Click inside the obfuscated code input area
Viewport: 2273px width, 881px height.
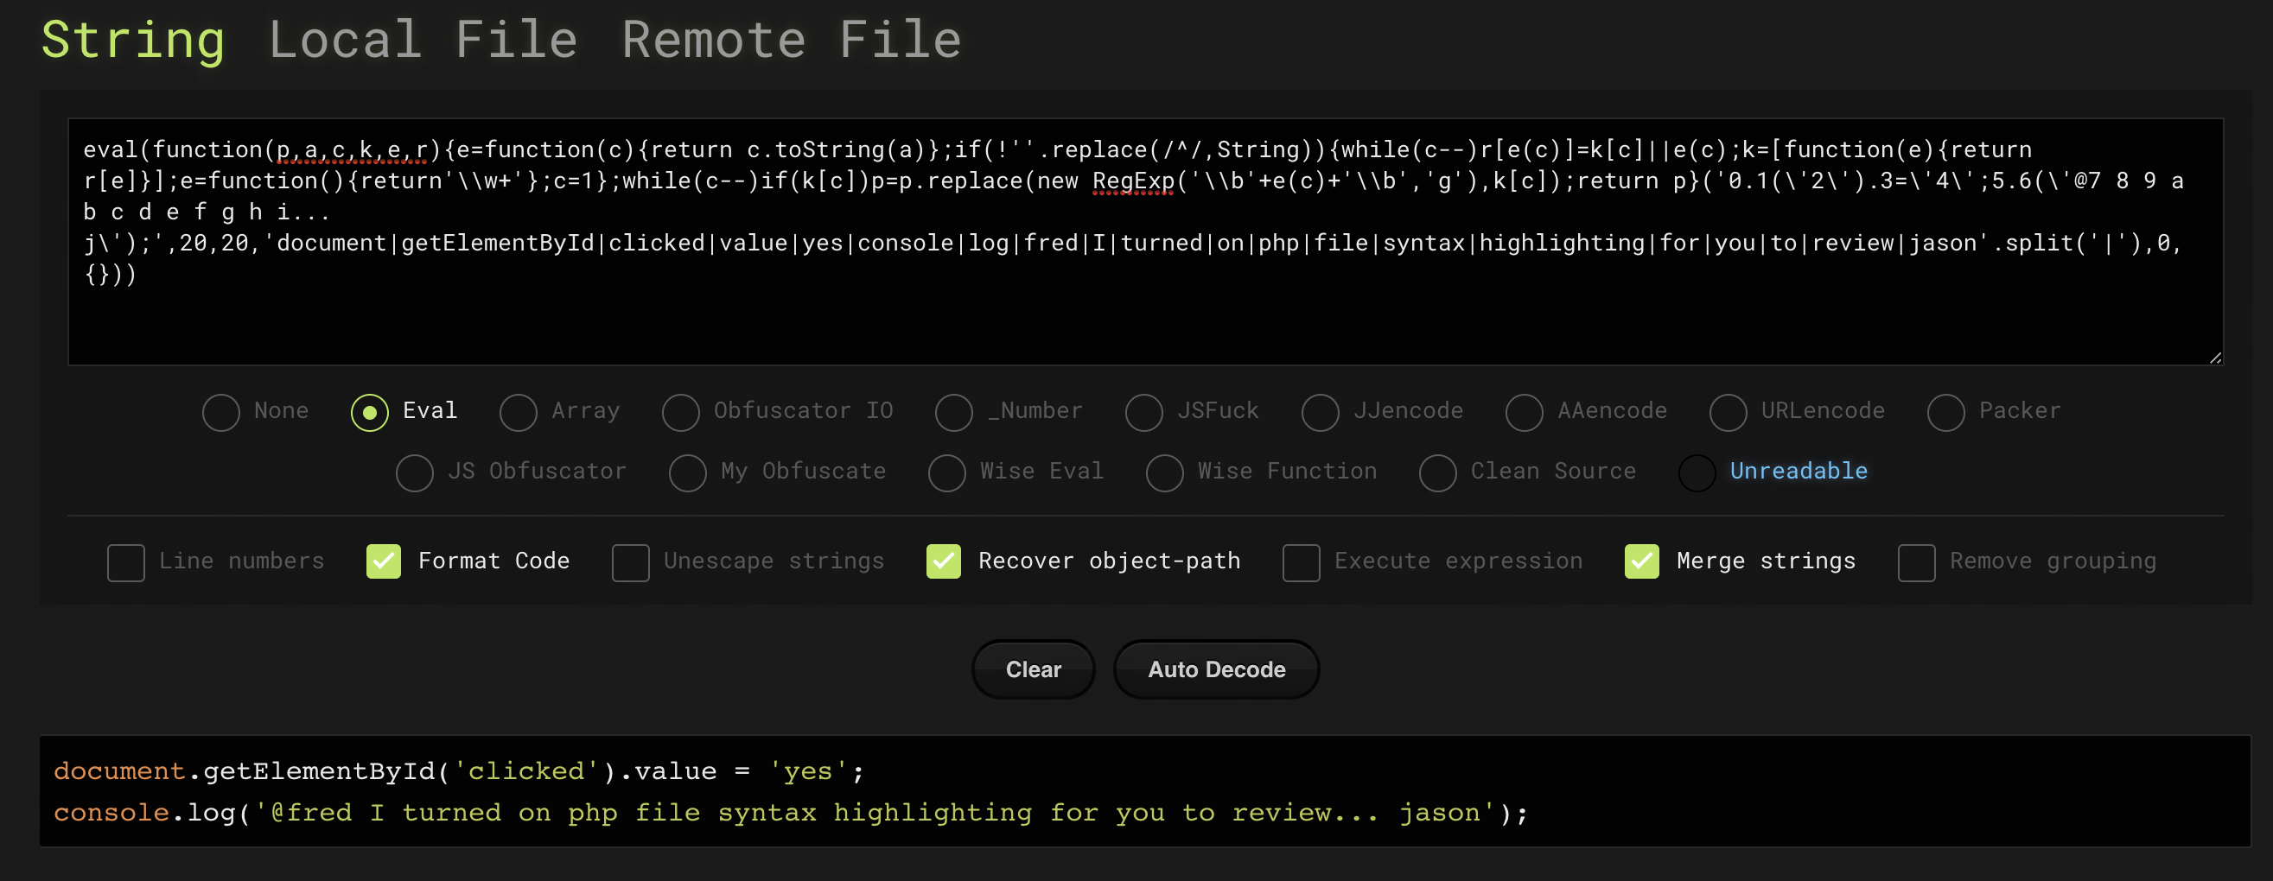[1145, 242]
